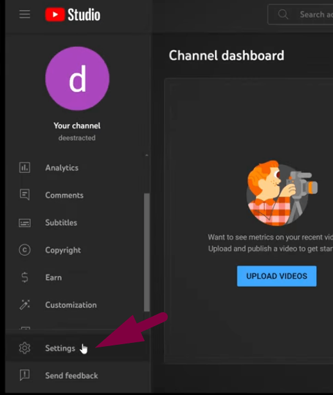
Task: Click the Earn dollar sign icon
Action: coord(24,277)
